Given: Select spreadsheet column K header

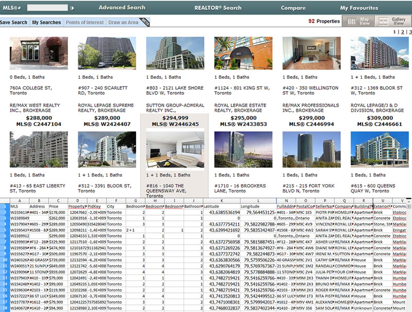Looking at the screenshot, I should (x=221, y=201).
